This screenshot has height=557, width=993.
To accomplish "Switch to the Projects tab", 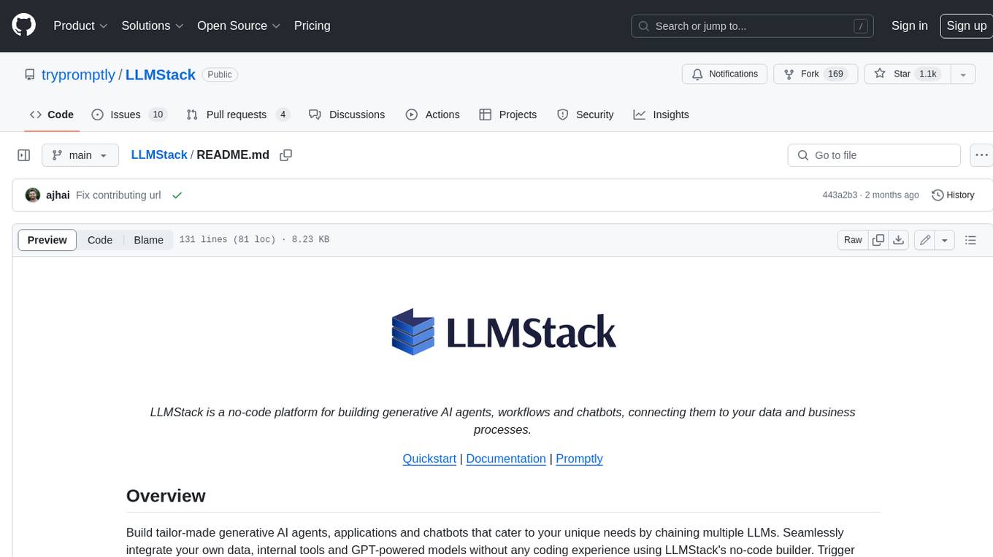I will tap(508, 114).
